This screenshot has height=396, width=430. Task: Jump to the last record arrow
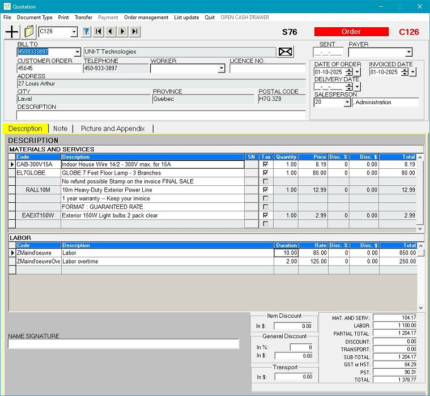(x=135, y=32)
